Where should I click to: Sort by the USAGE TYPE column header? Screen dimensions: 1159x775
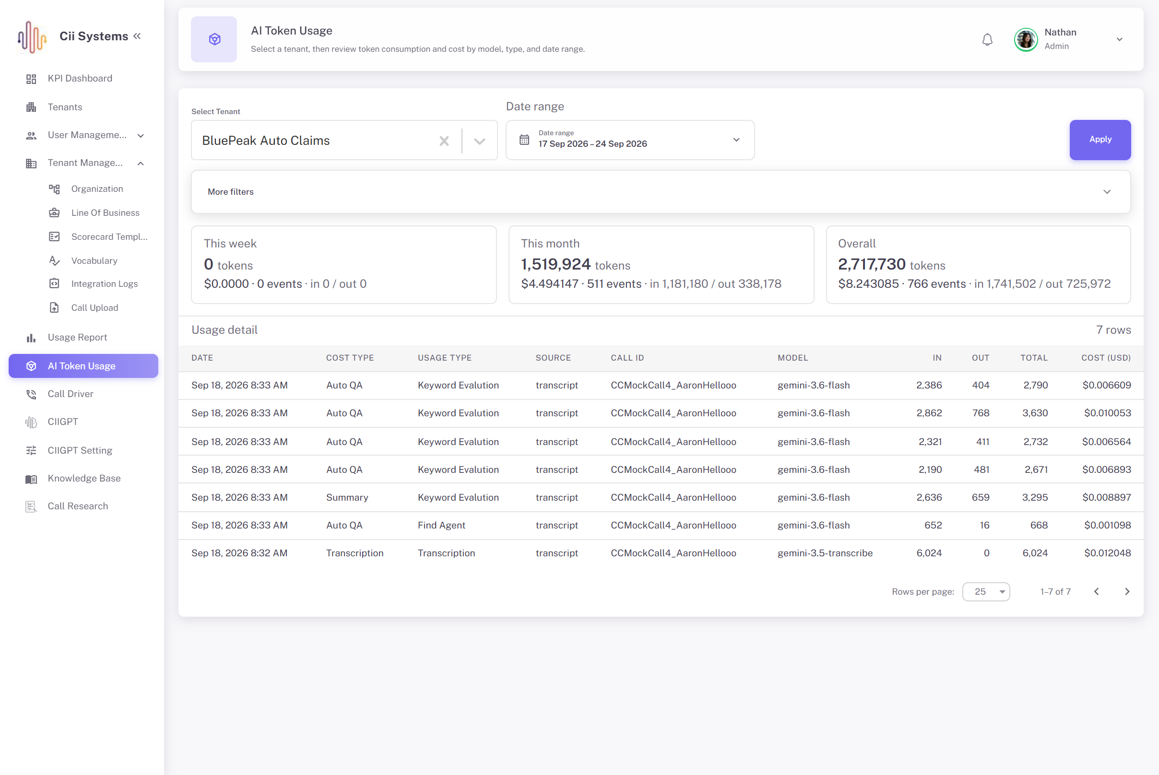444,358
